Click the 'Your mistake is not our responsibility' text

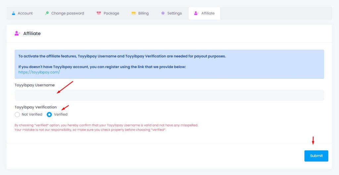click(90, 130)
